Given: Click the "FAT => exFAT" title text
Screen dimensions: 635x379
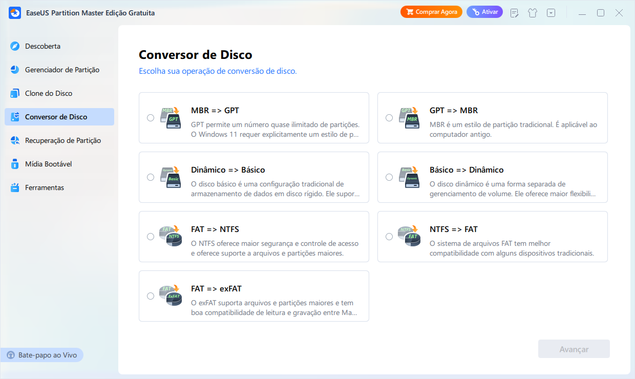Looking at the screenshot, I should (x=216, y=289).
